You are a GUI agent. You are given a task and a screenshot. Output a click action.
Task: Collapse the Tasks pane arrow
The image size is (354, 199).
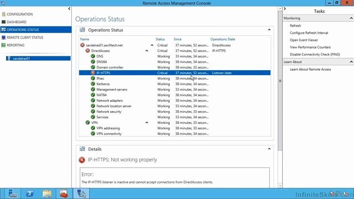click(x=285, y=9)
